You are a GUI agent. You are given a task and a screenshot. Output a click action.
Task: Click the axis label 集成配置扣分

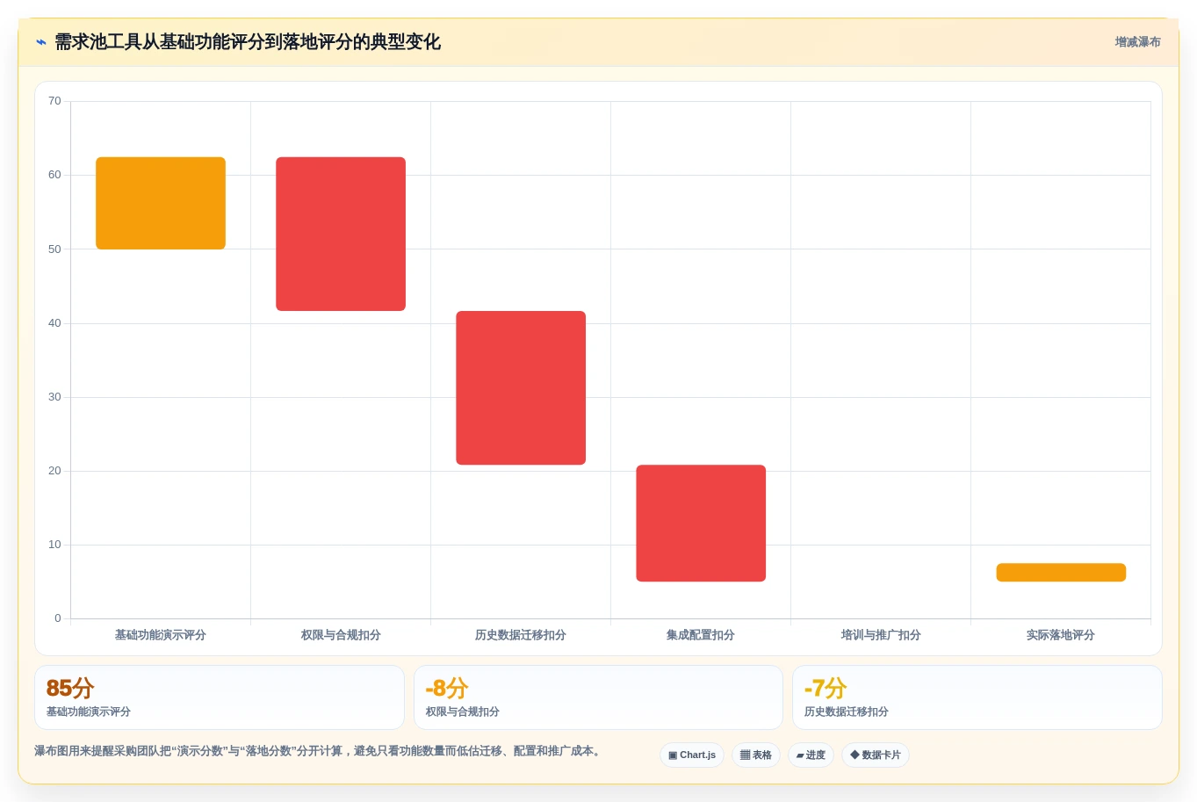701,635
